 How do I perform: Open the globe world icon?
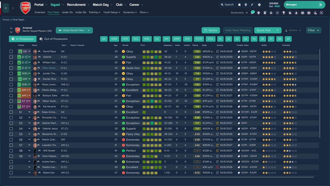tap(246, 5)
